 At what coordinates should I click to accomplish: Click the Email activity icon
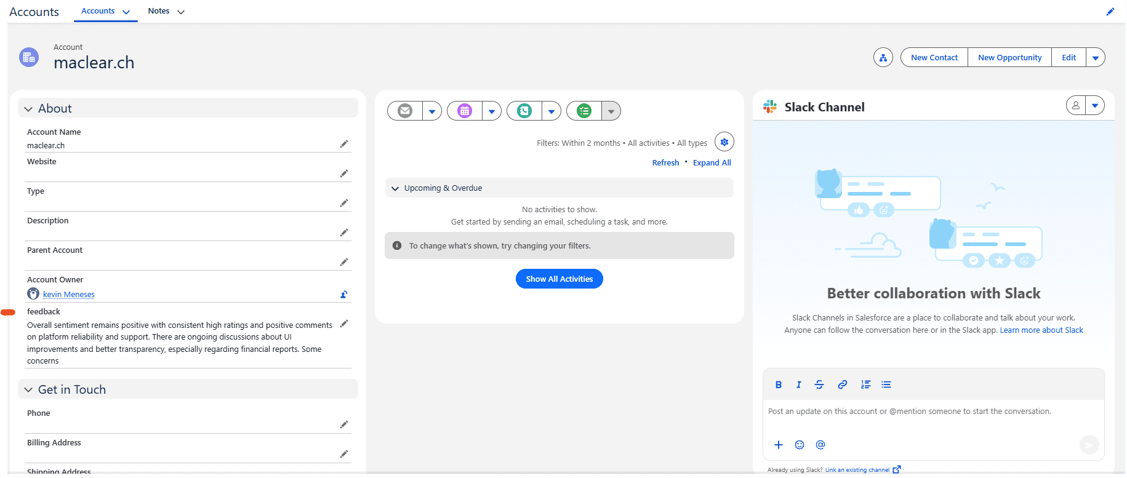tap(405, 111)
